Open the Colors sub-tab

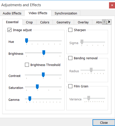coord(45,22)
